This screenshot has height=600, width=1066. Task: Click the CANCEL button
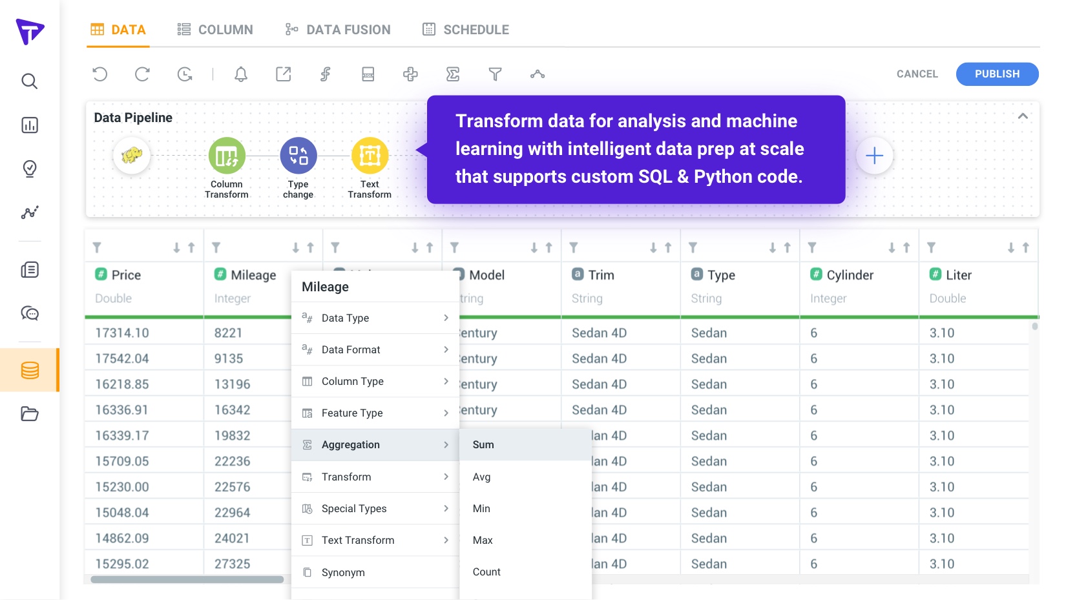tap(917, 74)
